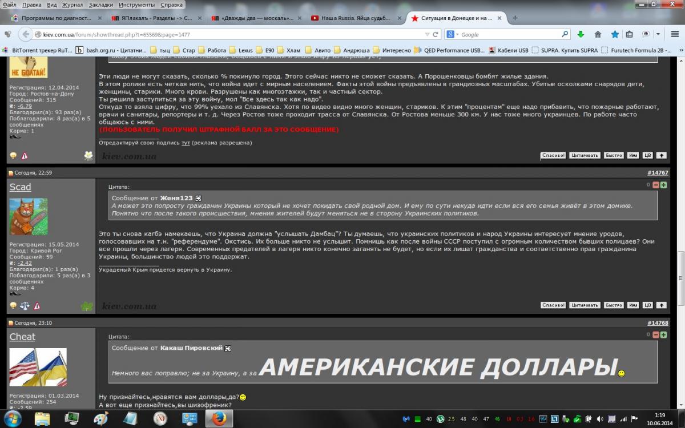685x428 pixels.
Task: Open the downloads green arrow icon
Action: [x=581, y=34]
